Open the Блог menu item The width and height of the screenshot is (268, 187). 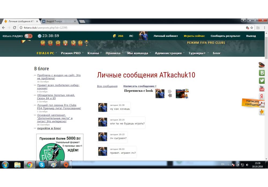click(217, 53)
